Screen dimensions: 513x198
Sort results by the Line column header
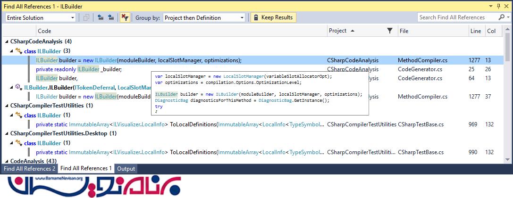point(476,31)
